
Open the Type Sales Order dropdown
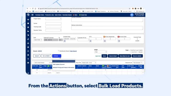point(38,40)
